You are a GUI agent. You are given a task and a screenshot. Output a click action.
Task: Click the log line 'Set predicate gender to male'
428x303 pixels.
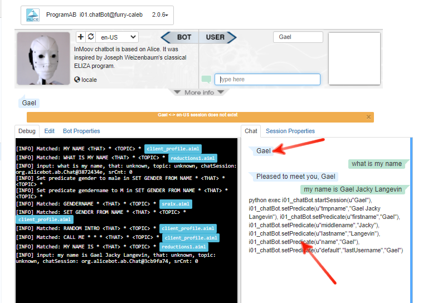click(x=120, y=181)
